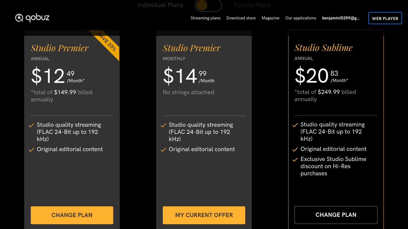Click the Qobuz logo icon
408x229 pixels.
pyautogui.click(x=19, y=18)
